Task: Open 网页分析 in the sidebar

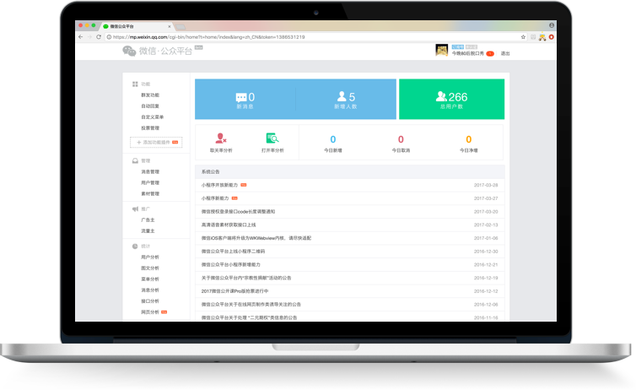Action: tap(150, 312)
